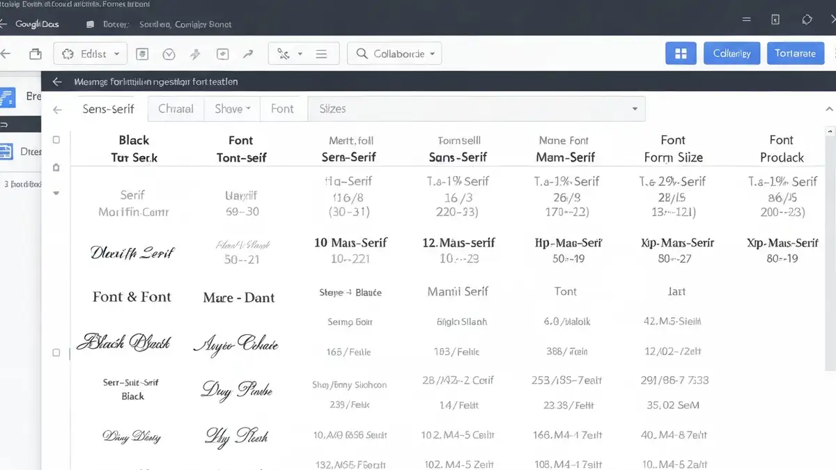Screen dimensions: 836x470
Task: Click the three-line menu icon in toolbar
Action: [x=321, y=54]
